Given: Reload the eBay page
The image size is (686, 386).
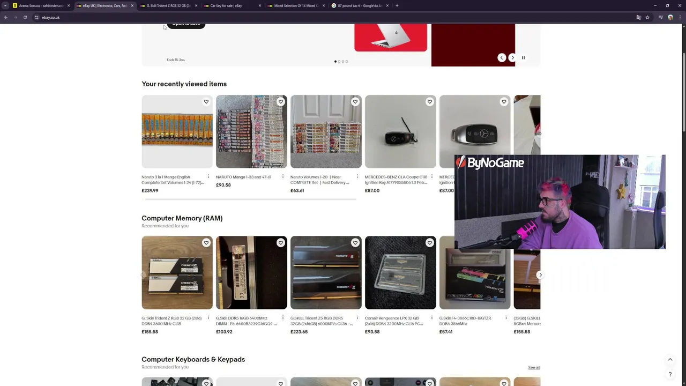Looking at the screenshot, I should (25, 17).
